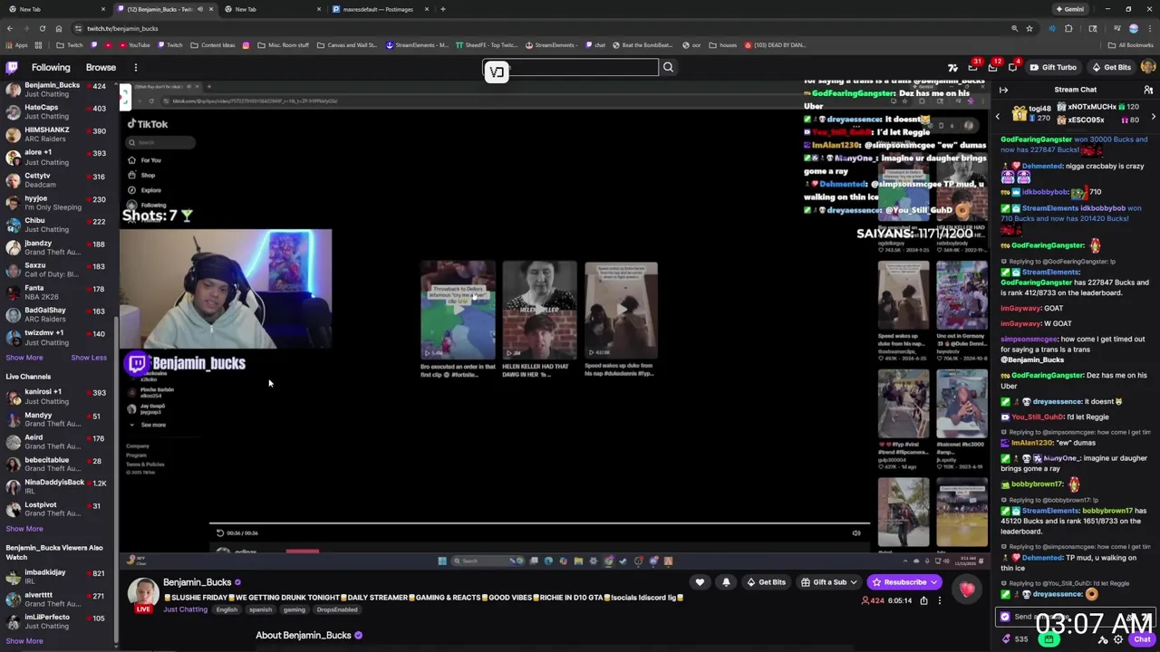The width and height of the screenshot is (1160, 652).
Task: Open the Following tab
Action: 51,67
